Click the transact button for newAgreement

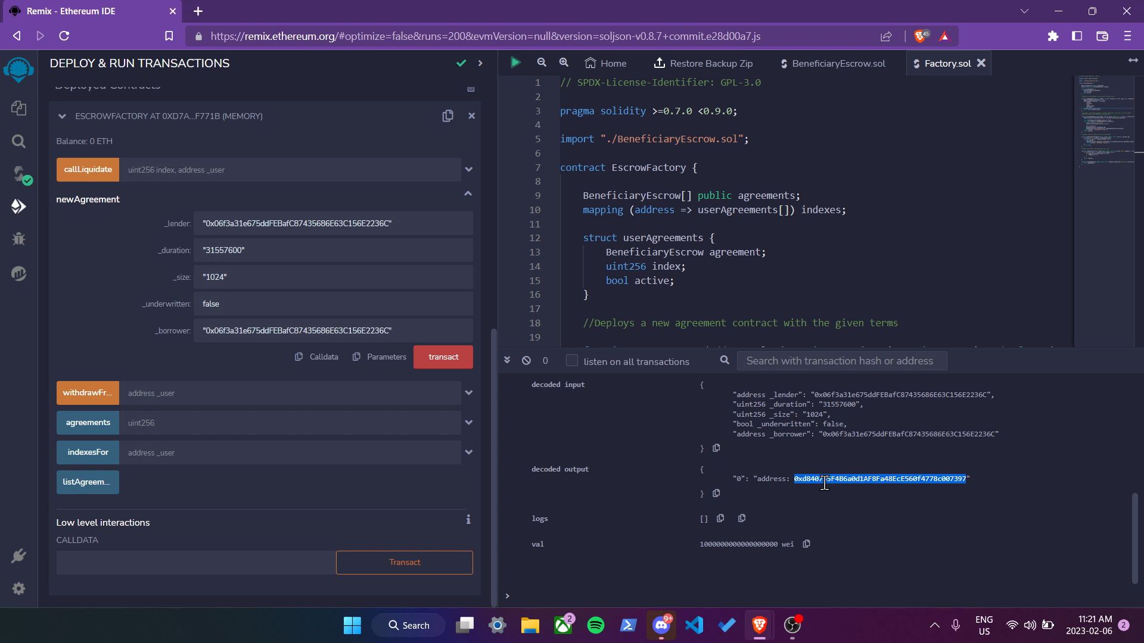[x=444, y=357]
